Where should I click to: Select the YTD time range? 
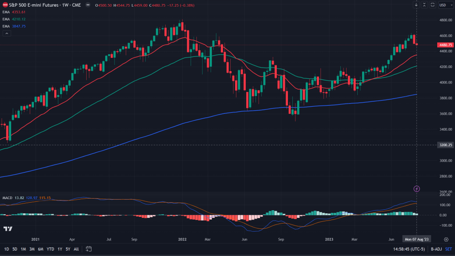50,249
